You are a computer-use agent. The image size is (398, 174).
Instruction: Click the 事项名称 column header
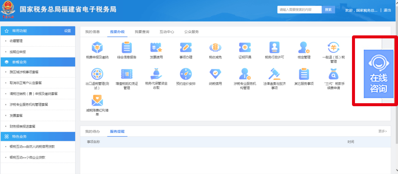pos(93,142)
